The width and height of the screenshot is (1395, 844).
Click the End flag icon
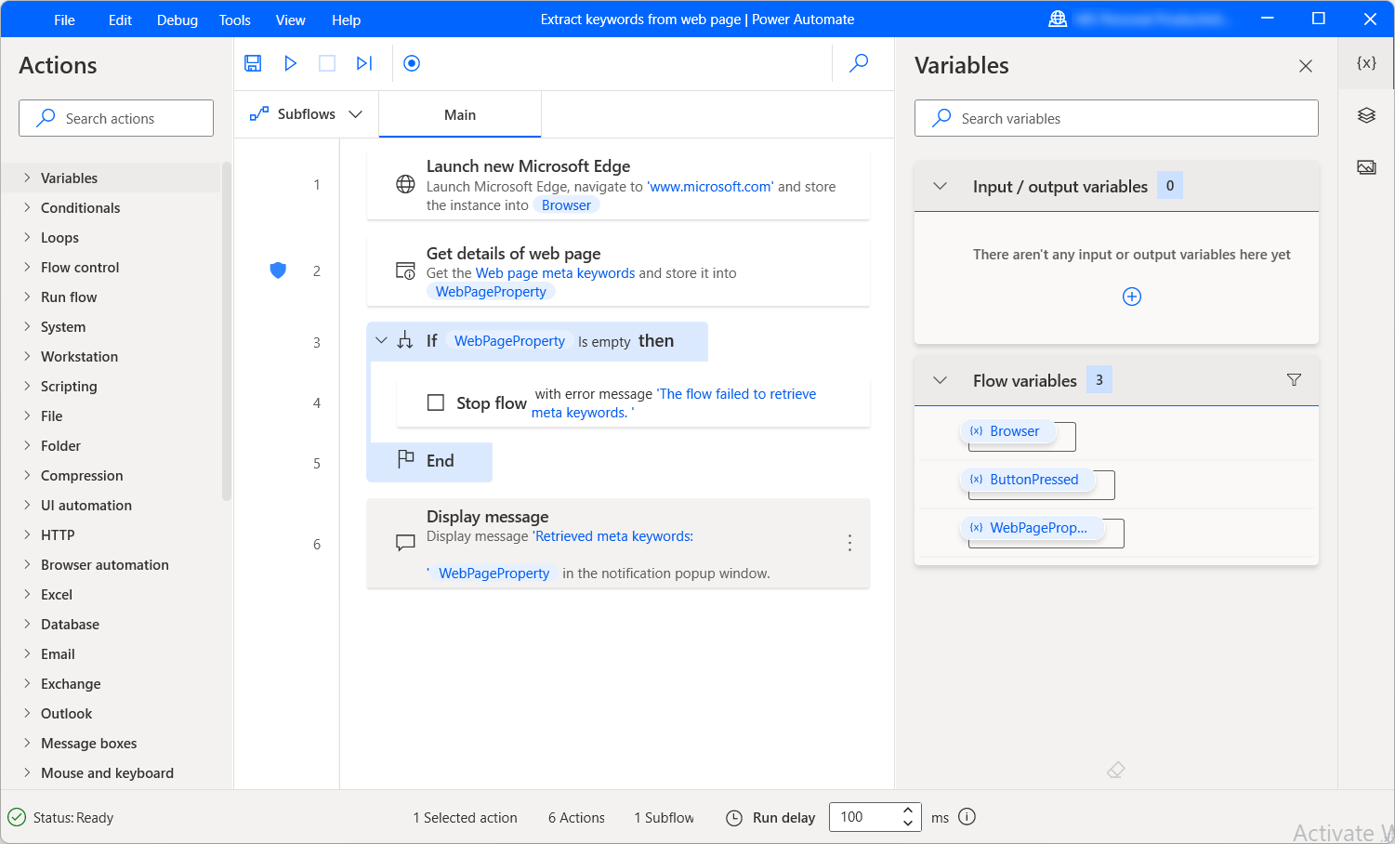pyautogui.click(x=406, y=459)
